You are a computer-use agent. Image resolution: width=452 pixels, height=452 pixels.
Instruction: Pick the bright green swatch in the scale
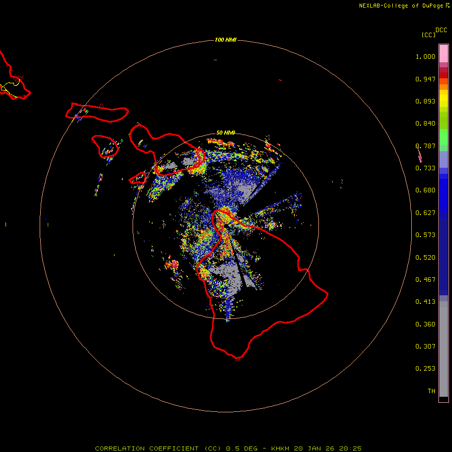click(443, 137)
